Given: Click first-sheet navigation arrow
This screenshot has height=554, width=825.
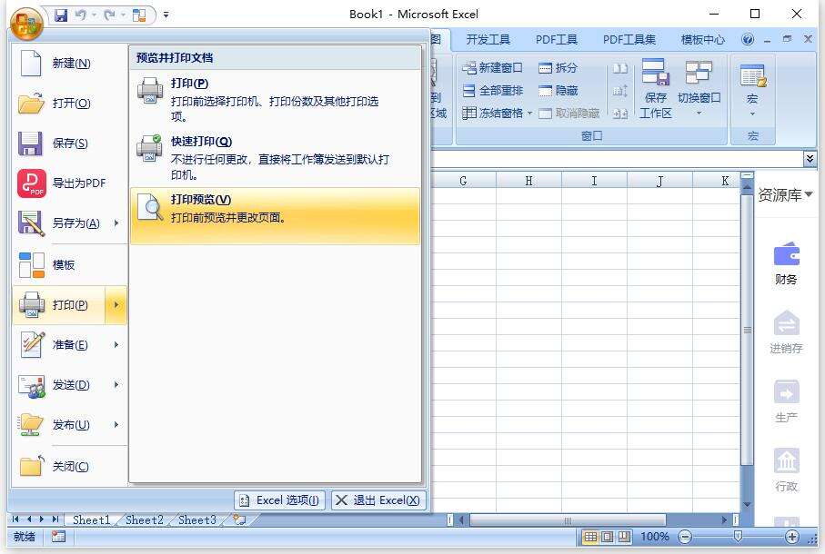Looking at the screenshot, I should tap(15, 519).
